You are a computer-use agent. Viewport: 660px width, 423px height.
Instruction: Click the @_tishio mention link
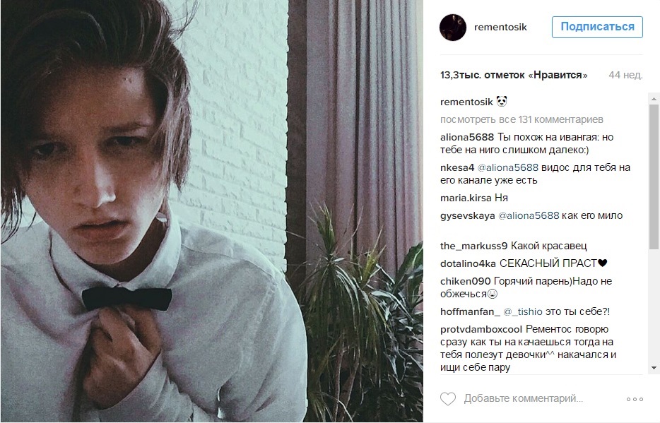523,311
